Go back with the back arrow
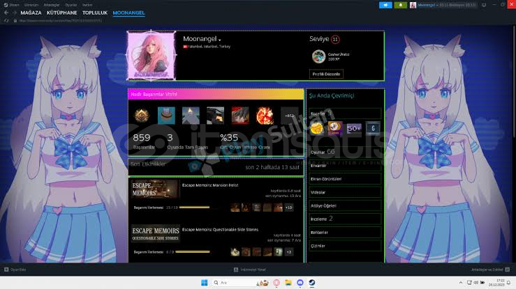 (6, 13)
